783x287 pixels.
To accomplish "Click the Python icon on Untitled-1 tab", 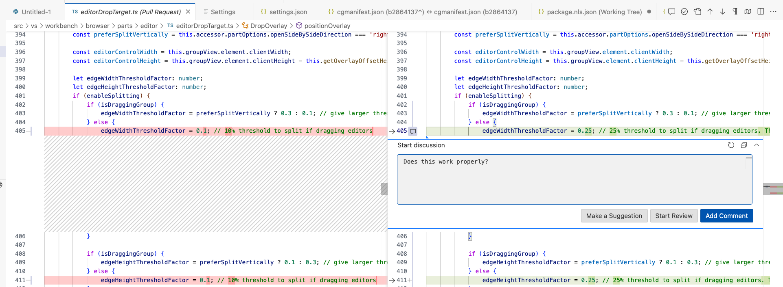I will tap(15, 12).
